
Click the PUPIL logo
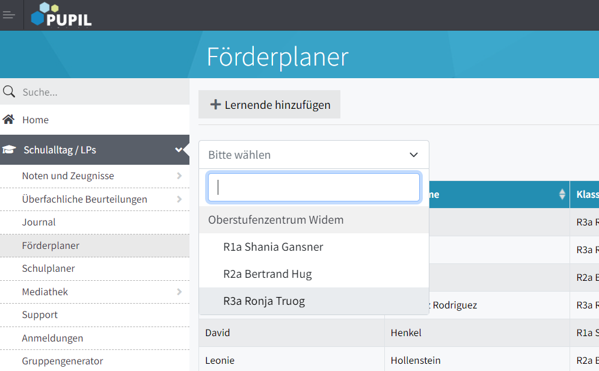(x=62, y=15)
